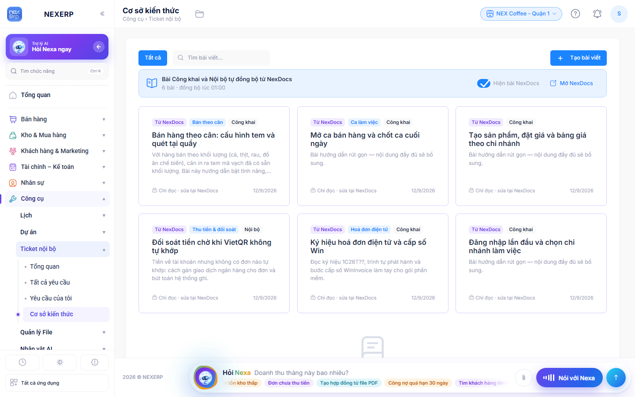Click the clock icon button at sidebar bottom

tap(22, 362)
